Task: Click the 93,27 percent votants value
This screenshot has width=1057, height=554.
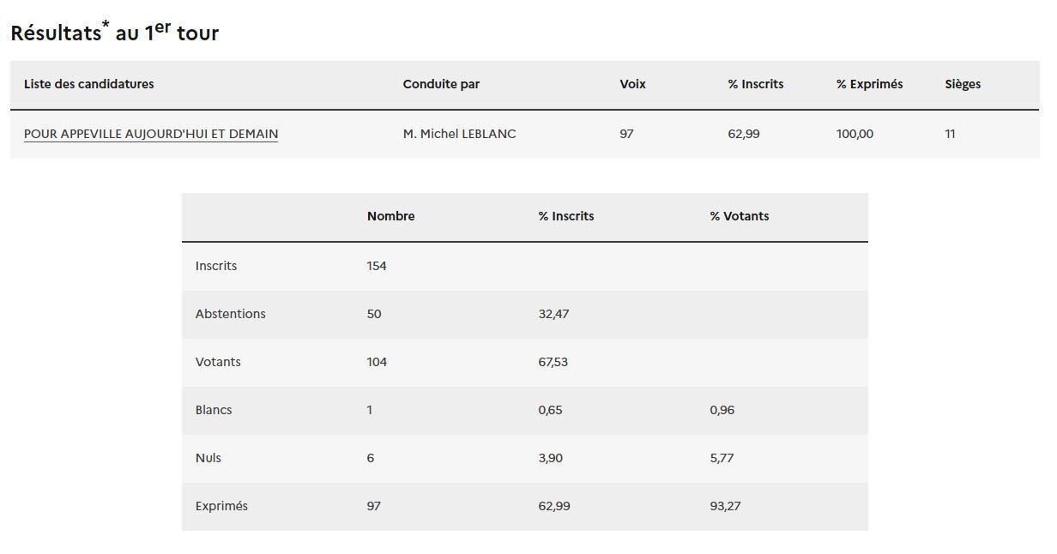Action: coord(725,506)
